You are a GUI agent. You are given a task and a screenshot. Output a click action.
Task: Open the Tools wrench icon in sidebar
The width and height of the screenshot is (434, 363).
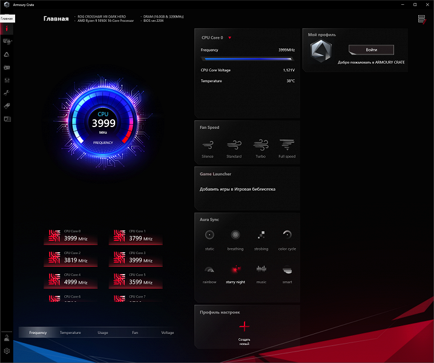tap(7, 93)
